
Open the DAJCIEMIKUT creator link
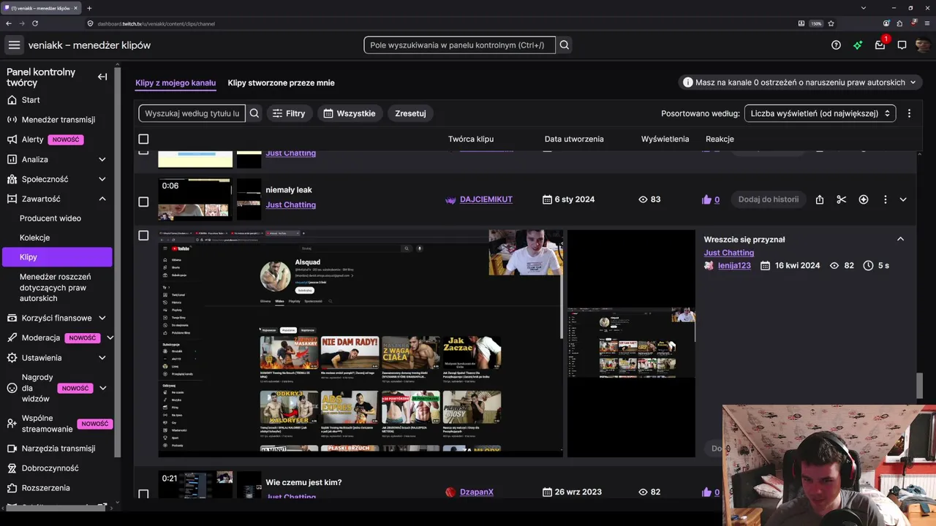click(x=486, y=199)
